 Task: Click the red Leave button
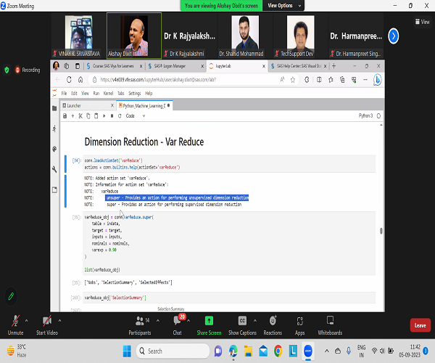click(x=420, y=325)
